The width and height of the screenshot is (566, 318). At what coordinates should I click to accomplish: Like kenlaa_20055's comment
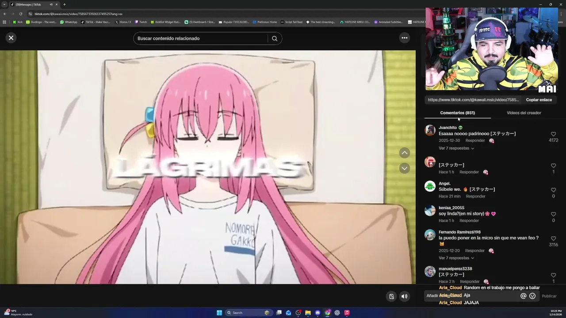tap(553, 214)
